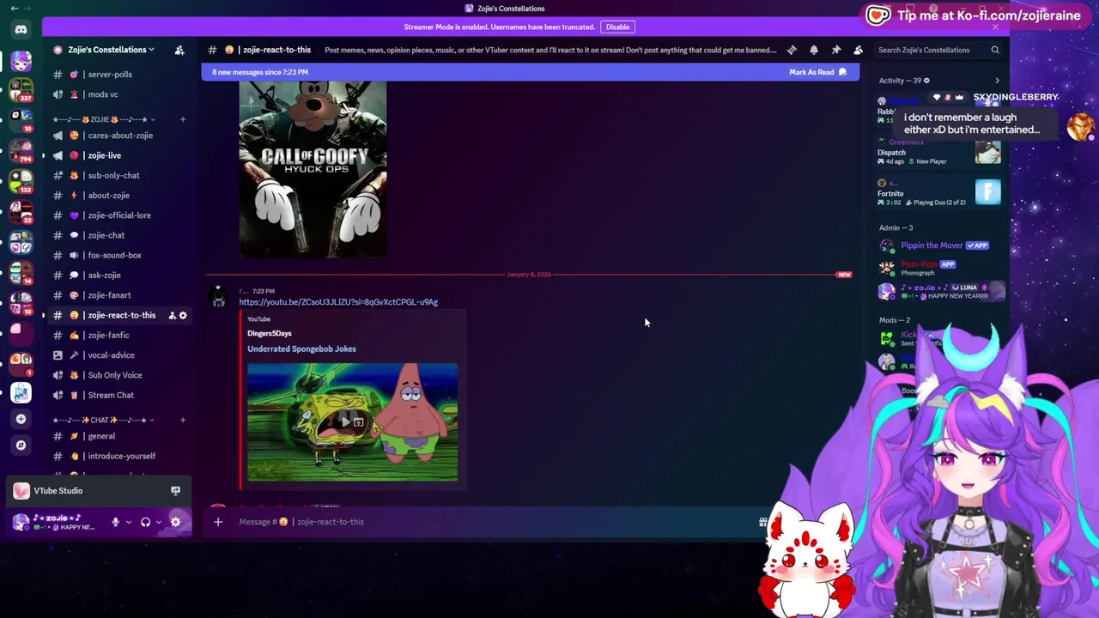Open the youtu.be video link
The image size is (1099, 618).
[338, 302]
